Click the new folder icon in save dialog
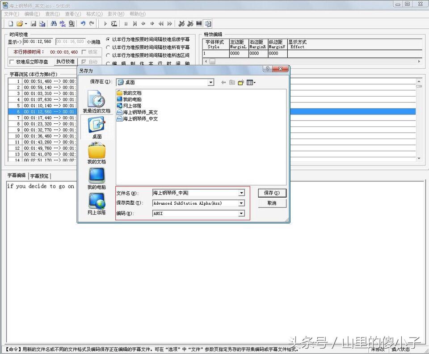 point(241,82)
